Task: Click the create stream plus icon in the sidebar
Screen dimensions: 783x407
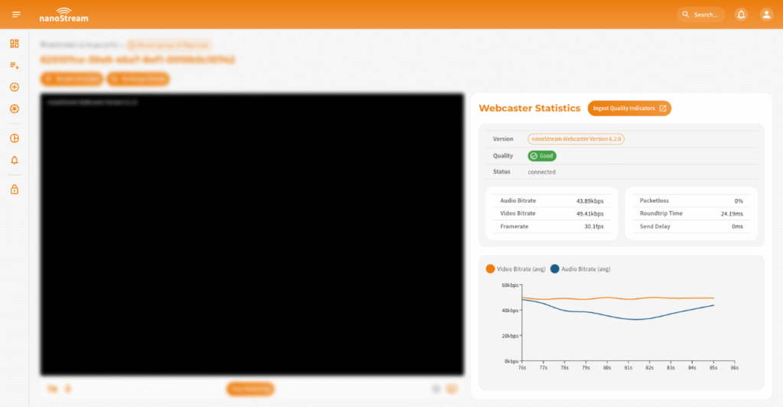Action: [x=15, y=87]
